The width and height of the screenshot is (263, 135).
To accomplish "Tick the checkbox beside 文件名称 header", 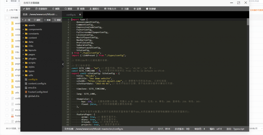I will (7, 18).
